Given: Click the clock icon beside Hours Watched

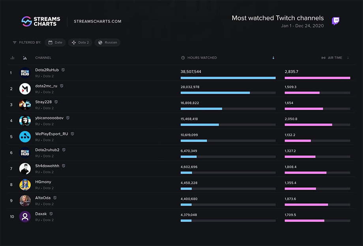Looking at the screenshot, I should [183, 58].
